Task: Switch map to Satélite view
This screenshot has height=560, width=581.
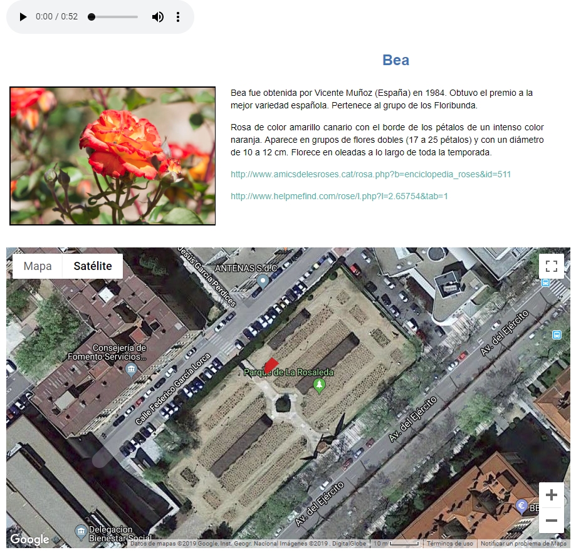Action: click(93, 266)
